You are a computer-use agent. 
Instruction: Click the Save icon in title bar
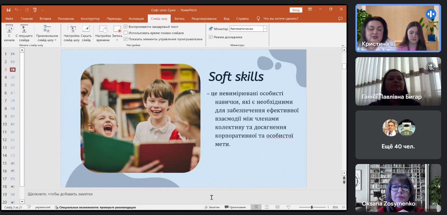[x=9, y=10]
